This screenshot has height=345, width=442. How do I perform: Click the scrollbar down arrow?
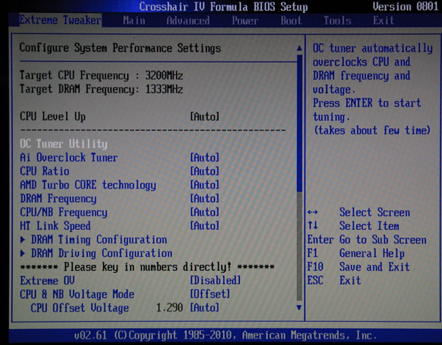click(299, 308)
